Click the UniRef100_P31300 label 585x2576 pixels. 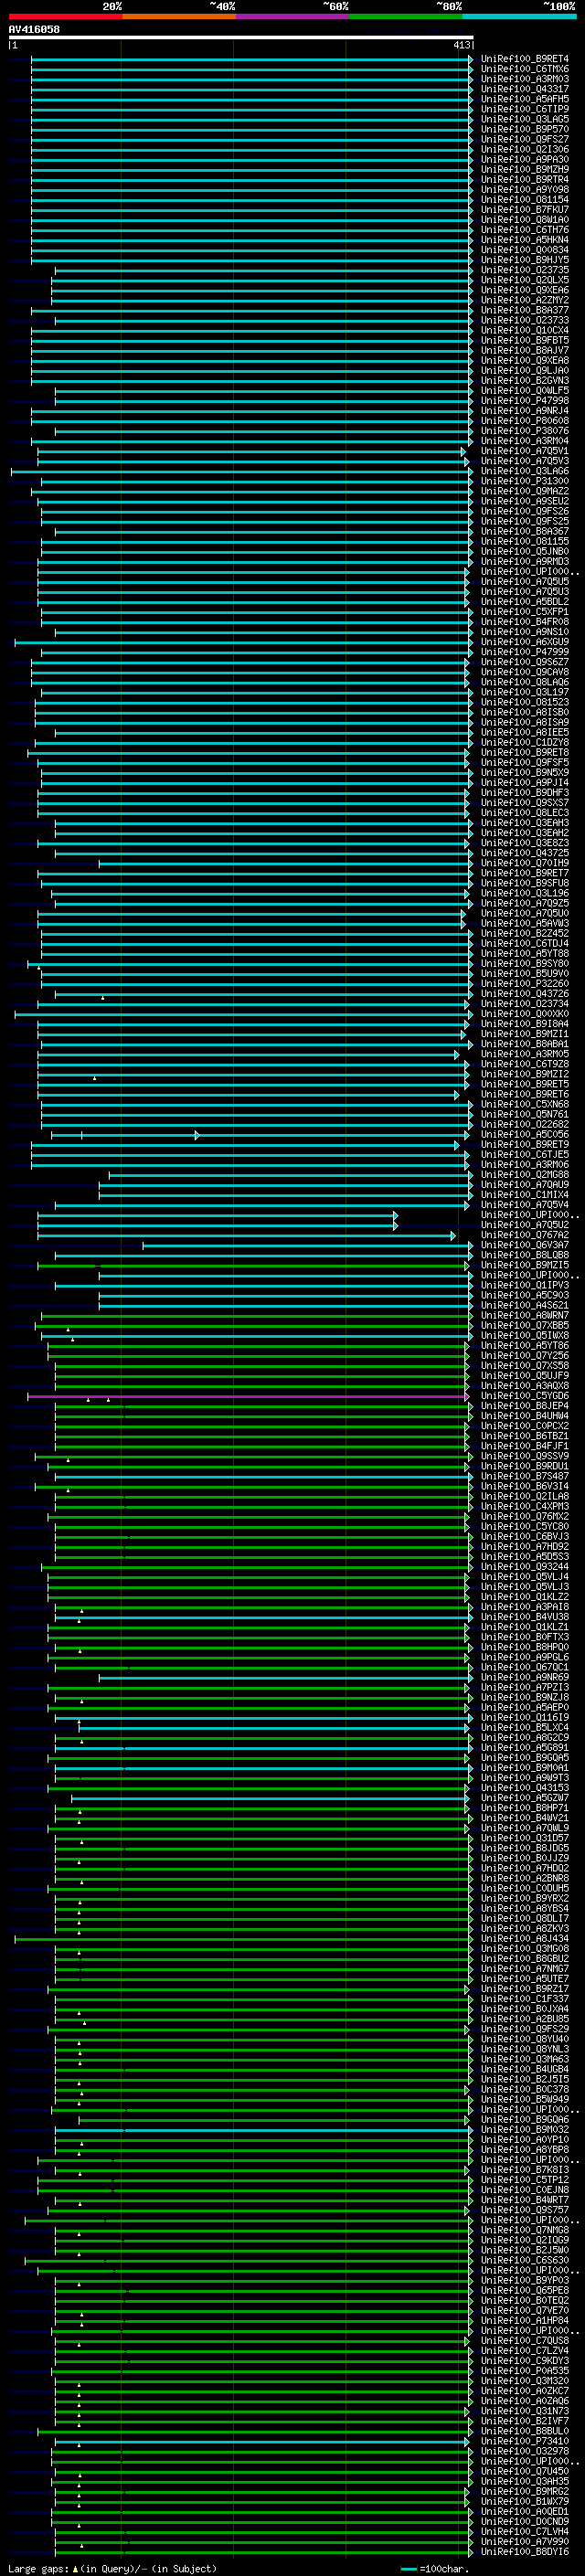524,481
